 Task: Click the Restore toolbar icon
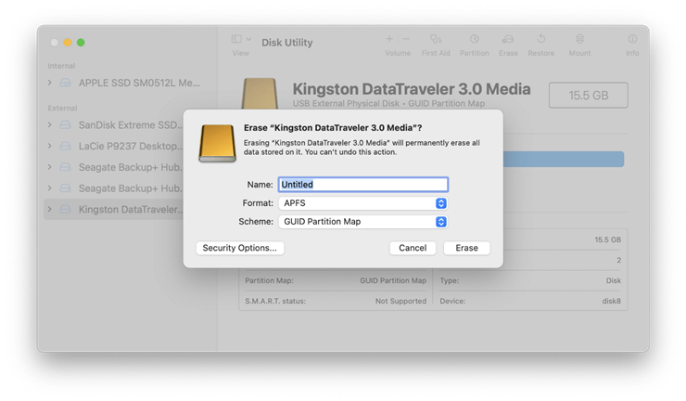[541, 39]
